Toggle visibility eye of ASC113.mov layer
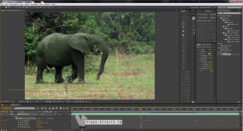The width and height of the screenshot is (243, 131). [2, 114]
